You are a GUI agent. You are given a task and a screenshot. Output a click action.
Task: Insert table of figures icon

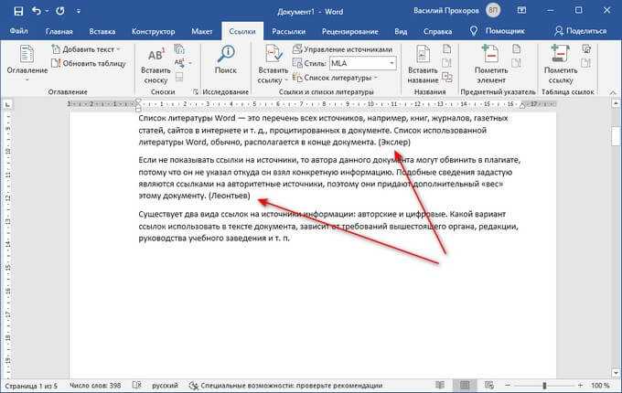(447, 49)
